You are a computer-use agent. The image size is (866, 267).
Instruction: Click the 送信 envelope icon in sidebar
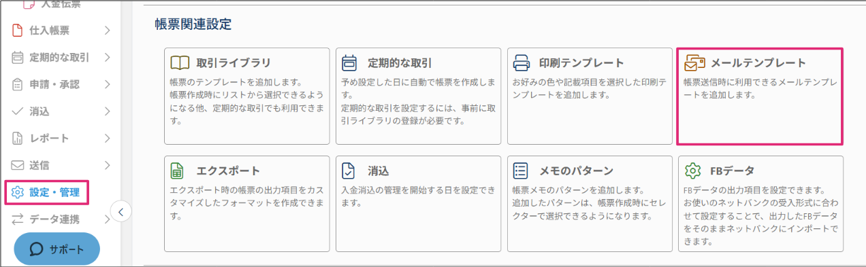(18, 165)
